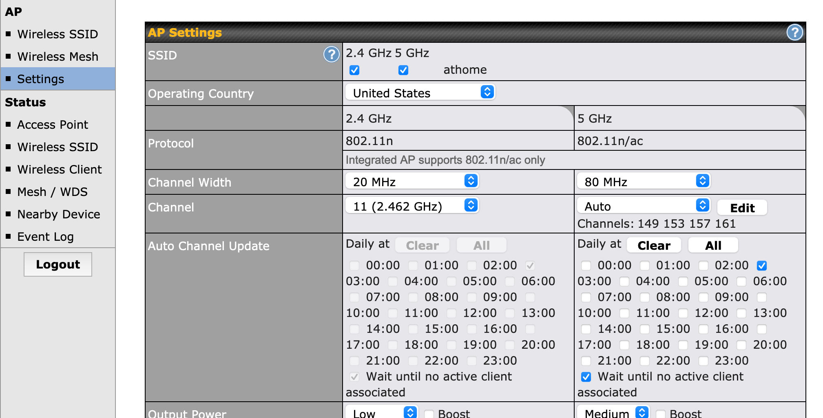Expand the 2.4 GHz channel selector
Viewport: 823px width, 418px height.
[412, 206]
